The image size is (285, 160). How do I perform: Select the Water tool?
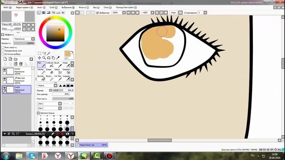(66, 64)
